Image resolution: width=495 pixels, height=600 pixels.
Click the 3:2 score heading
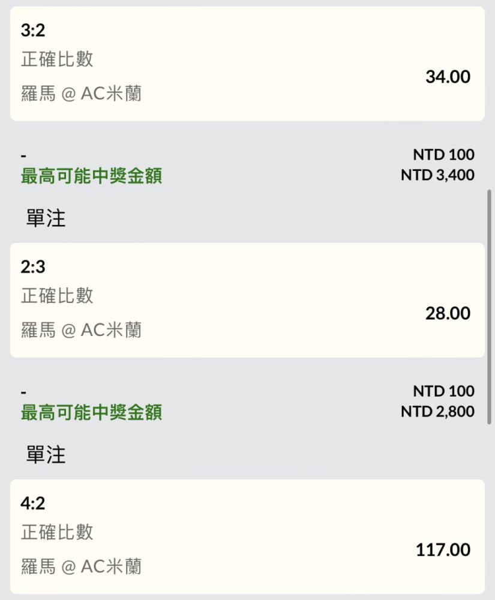[33, 31]
